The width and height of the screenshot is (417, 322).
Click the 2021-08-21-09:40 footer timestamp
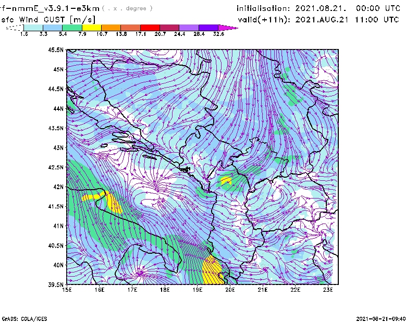tap(384, 318)
